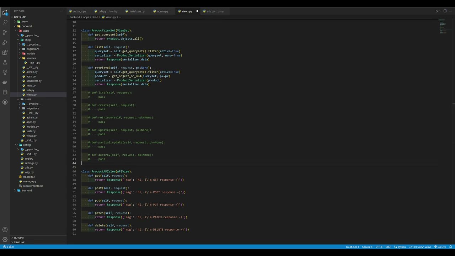This screenshot has height=256, width=455.
Task: Open the Testing flask view
Action: point(5,62)
